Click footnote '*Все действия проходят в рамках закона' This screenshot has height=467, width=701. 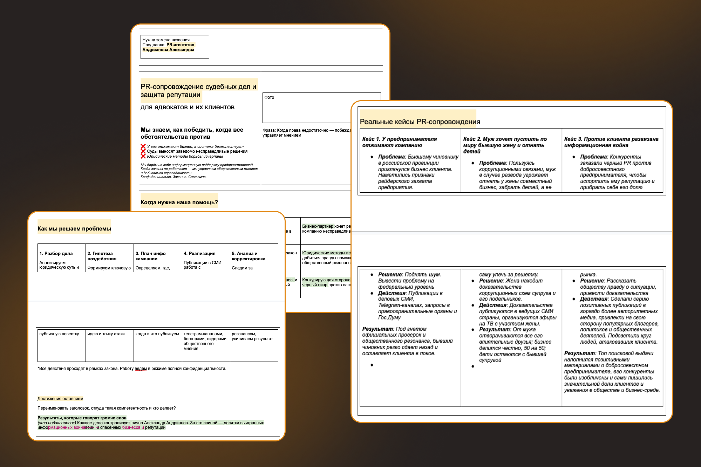tap(132, 369)
